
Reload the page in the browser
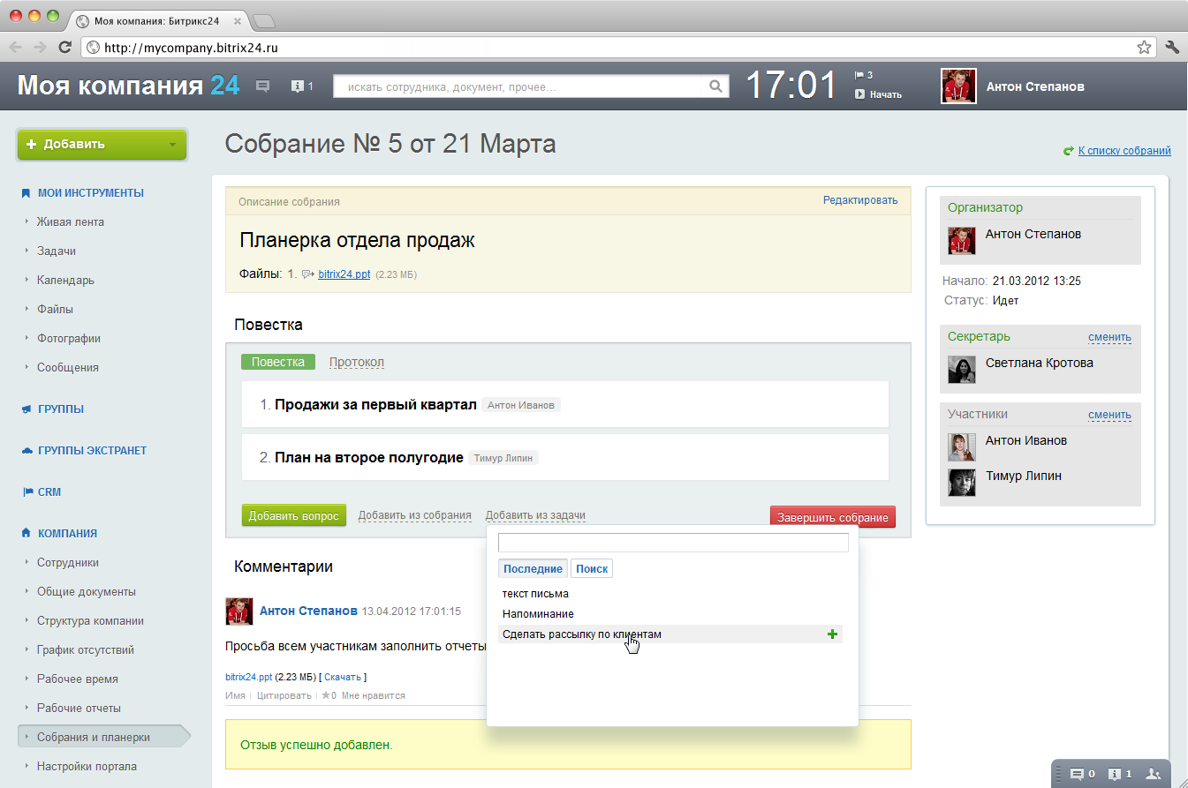(64, 48)
